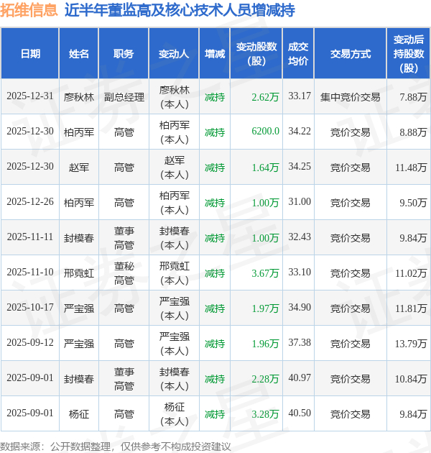Click the 13.79万 holdings value
The image size is (431, 453).
point(411,344)
